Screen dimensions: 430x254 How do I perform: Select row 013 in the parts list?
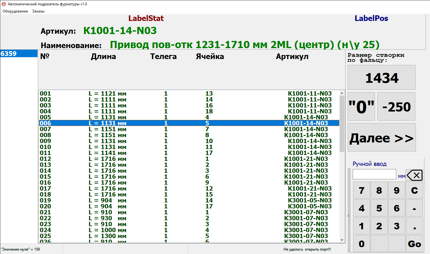click(x=189, y=165)
